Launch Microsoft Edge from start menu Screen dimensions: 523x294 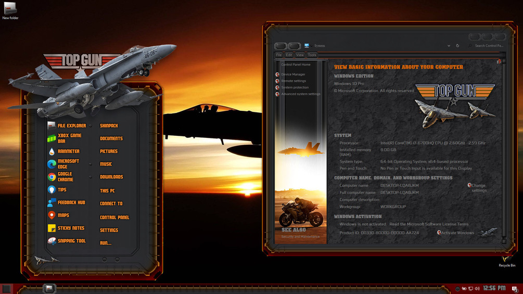tap(63, 164)
